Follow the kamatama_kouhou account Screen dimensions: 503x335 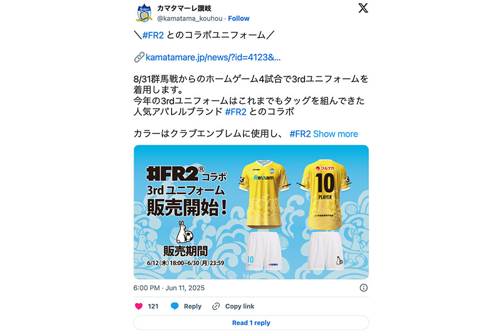coord(239,18)
